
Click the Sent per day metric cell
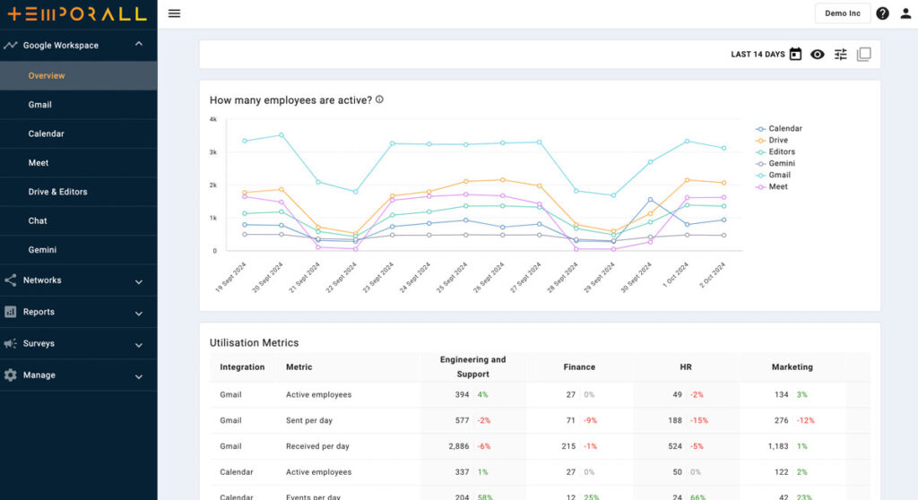tap(309, 420)
